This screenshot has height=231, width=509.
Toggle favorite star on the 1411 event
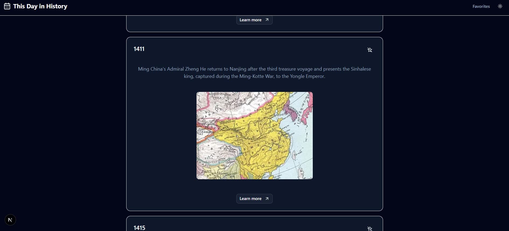click(x=370, y=50)
